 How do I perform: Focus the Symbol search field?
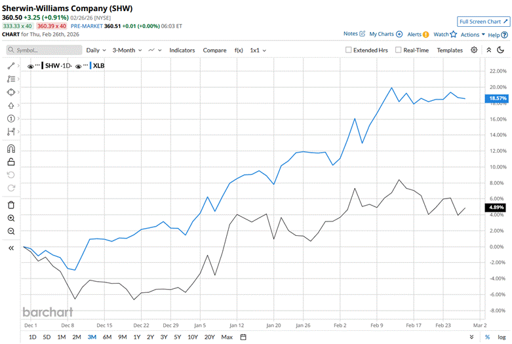[44, 50]
